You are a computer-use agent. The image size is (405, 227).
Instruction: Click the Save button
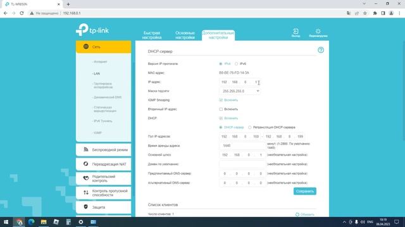[x=305, y=191]
